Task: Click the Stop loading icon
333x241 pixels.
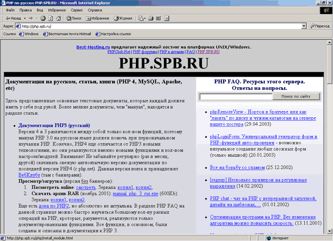Action: [x=43, y=18]
